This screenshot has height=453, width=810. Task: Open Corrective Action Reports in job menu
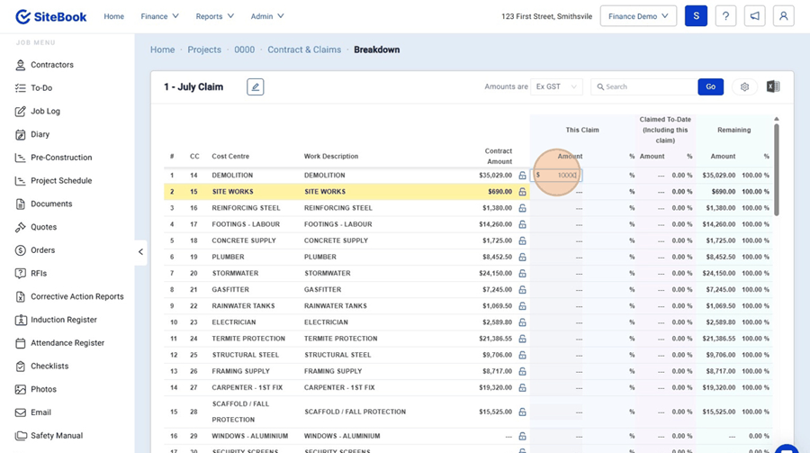[76, 296]
